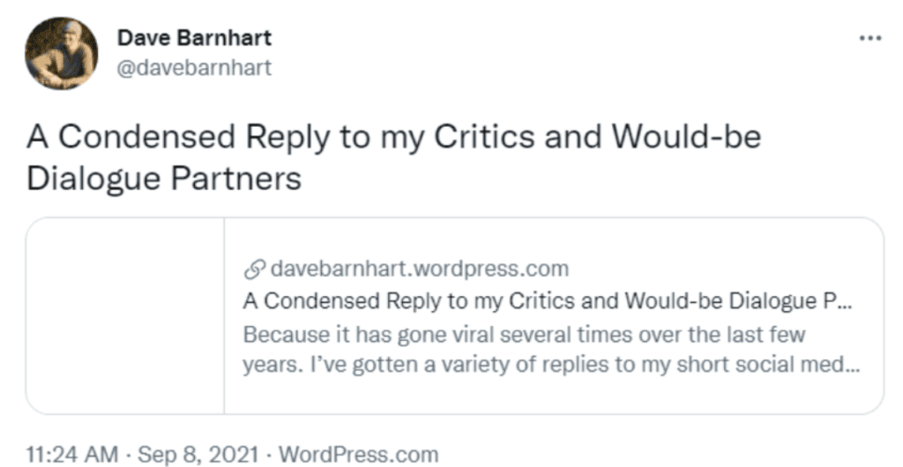Click the truncated 'med...' at description end

tap(835, 365)
